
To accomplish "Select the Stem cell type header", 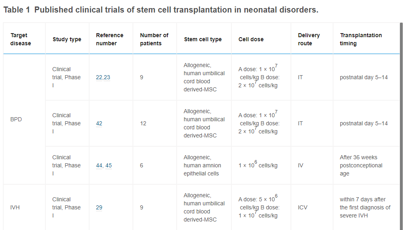I will click(x=203, y=39).
